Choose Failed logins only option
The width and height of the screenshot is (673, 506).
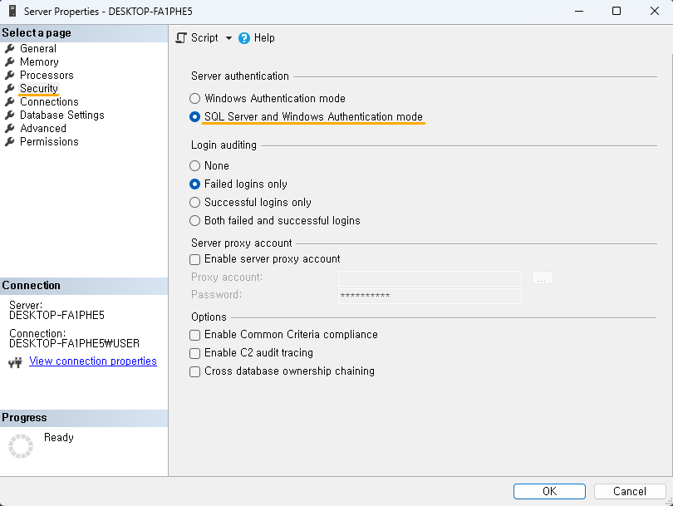195,184
